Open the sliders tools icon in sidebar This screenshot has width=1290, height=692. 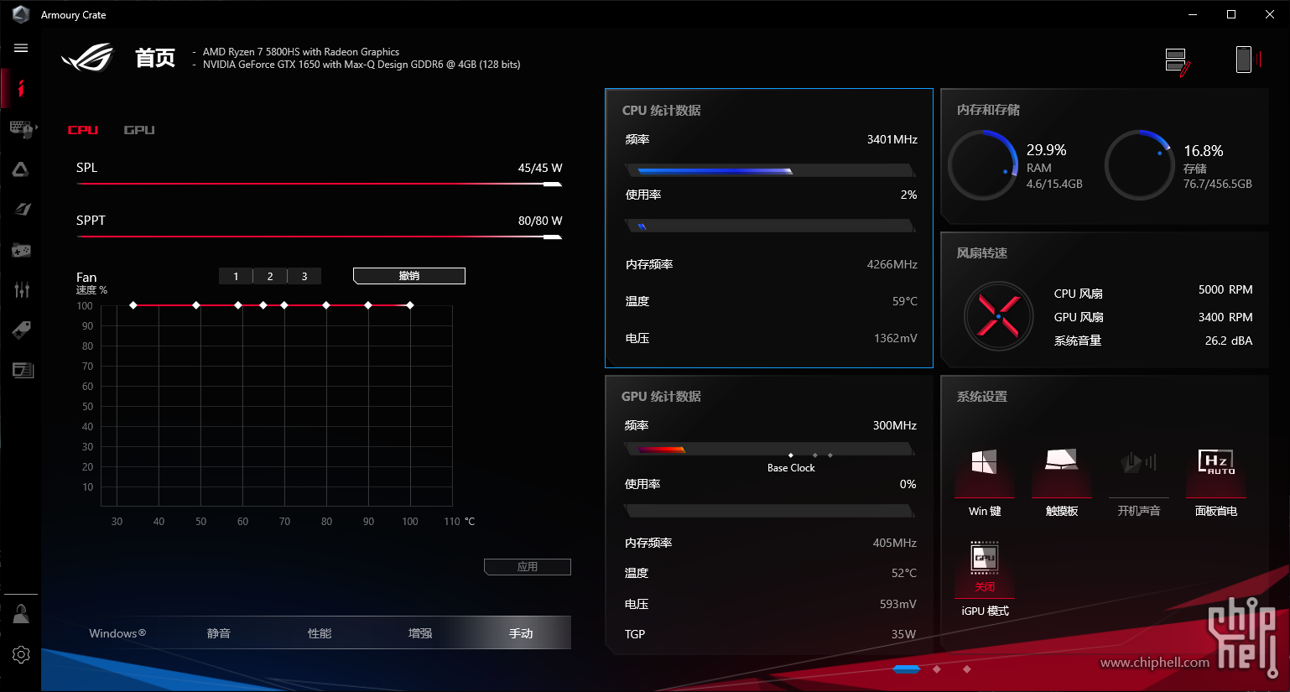[21, 290]
